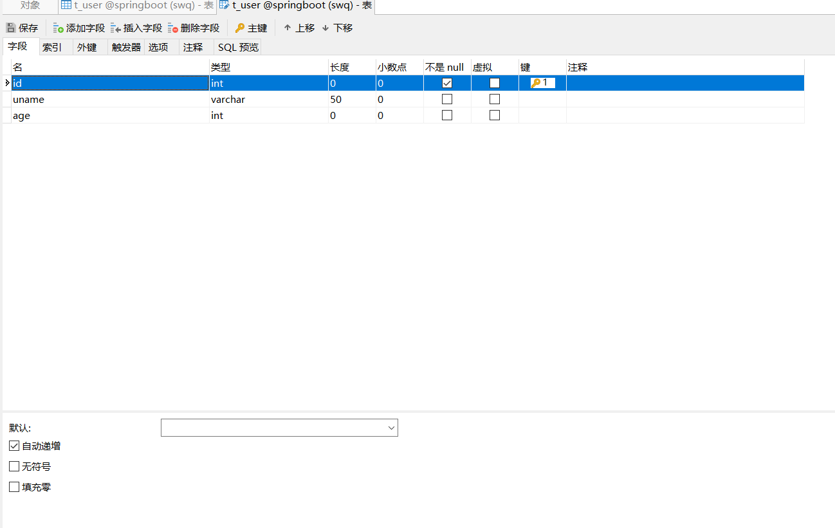Click the 'not null' (不是 null) column header
This screenshot has height=528, width=835.
coord(447,67)
